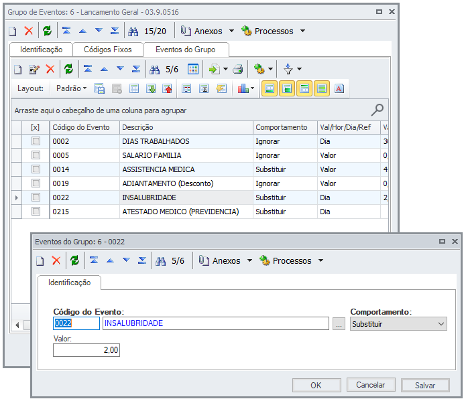466x401 pixels.
Task: Open the Padrão layout dropdown
Action: click(71, 88)
